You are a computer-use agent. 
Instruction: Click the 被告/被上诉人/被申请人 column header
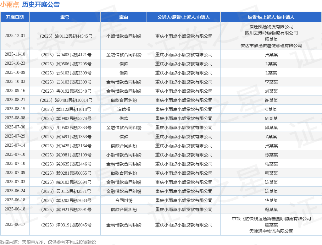click(271, 17)
